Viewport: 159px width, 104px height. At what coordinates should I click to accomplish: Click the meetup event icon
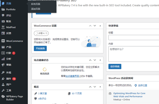click(x=110, y=93)
